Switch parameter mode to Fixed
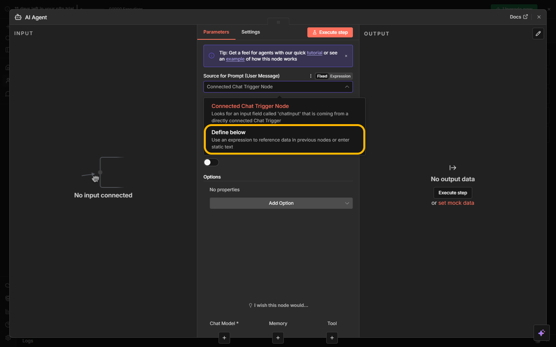The image size is (556, 347). point(322,76)
